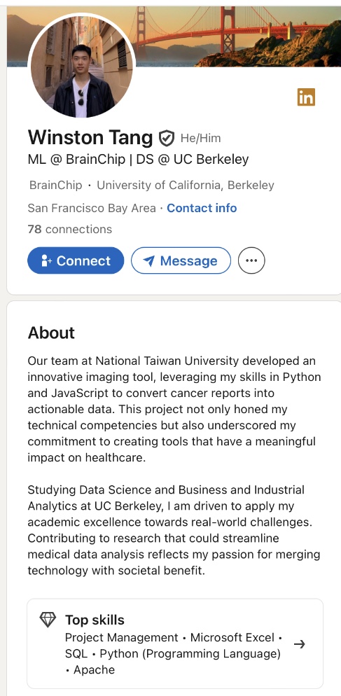Image resolution: width=341 pixels, height=696 pixels.
Task: Click the BrainChip company label
Action: point(56,185)
